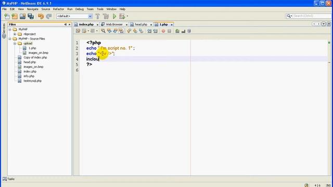Click the Forward navigation editor icon
This screenshot has width=333, height=187.
(x=93, y=31)
